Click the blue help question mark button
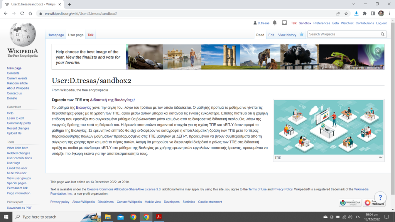Image resolution: width=395 pixels, height=222 pixels. pyautogui.click(x=380, y=197)
